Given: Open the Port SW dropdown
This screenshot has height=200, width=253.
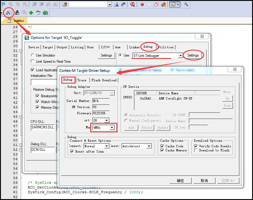Looking at the screenshot, I should [106, 120].
